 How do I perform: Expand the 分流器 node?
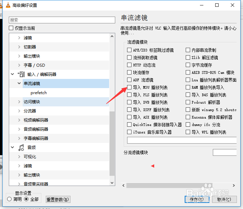19,111
